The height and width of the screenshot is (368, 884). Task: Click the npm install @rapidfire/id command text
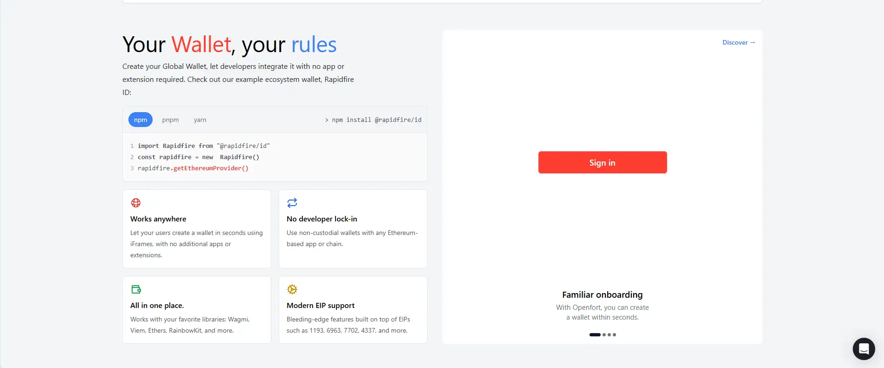pyautogui.click(x=376, y=120)
